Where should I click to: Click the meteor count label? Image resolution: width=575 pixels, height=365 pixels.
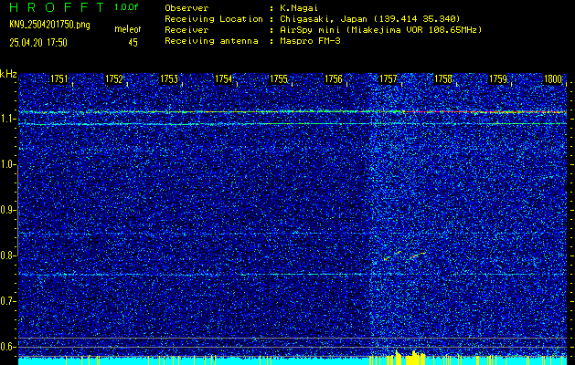click(x=128, y=29)
